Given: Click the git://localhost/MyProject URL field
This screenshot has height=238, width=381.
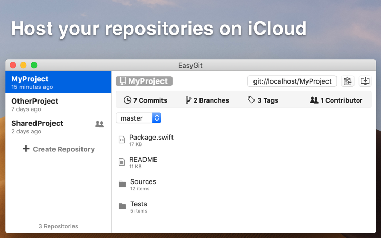Looking at the screenshot, I should tap(292, 81).
